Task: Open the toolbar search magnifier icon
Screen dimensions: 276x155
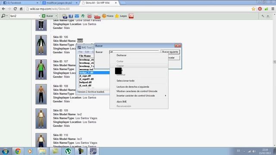Action: click(3, 16)
